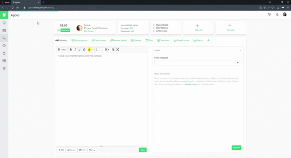
Task: Open the Form template dropdown
Action: click(198, 62)
